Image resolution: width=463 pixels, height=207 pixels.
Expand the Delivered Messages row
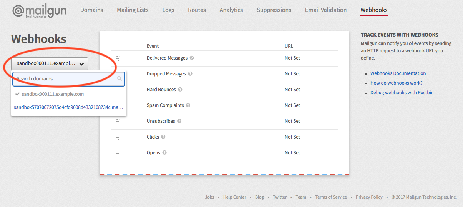[x=118, y=58]
